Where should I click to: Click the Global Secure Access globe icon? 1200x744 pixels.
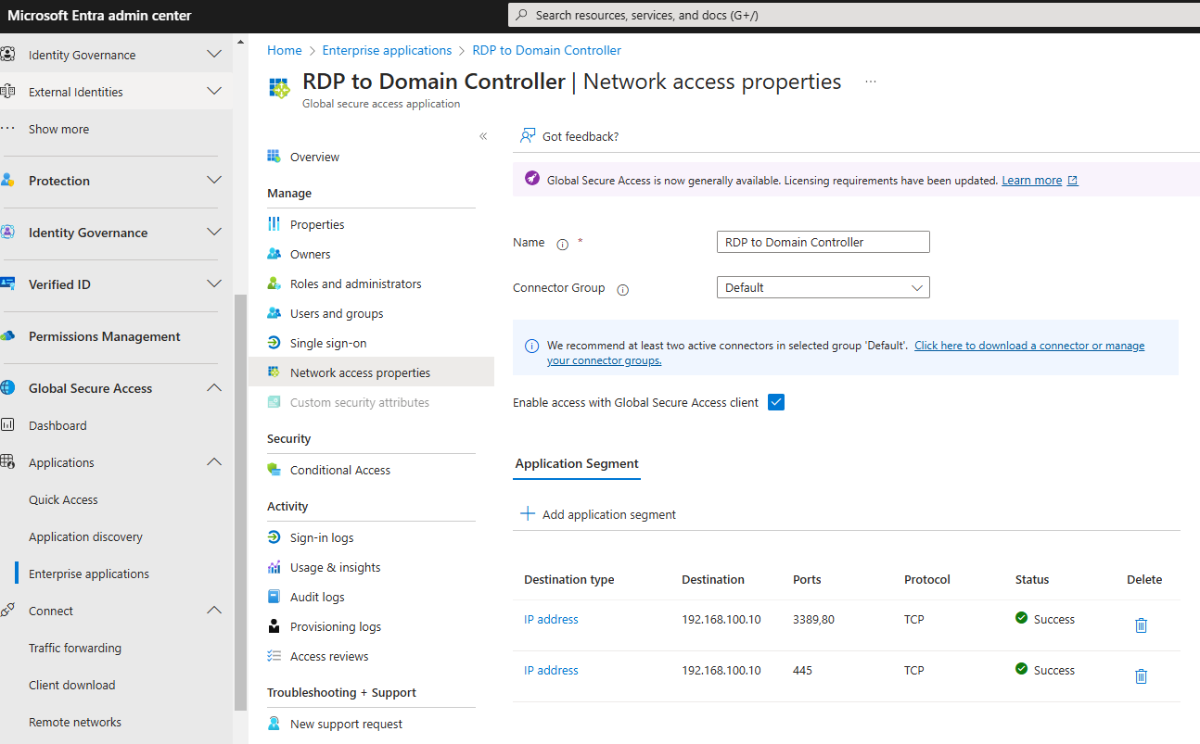point(7,388)
